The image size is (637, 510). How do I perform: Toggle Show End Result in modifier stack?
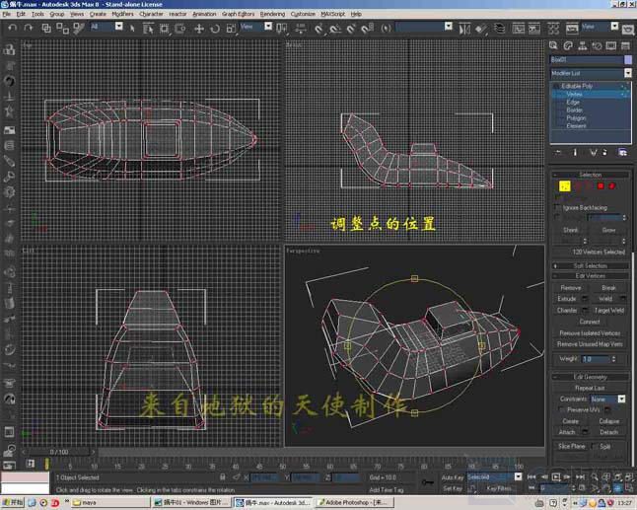pos(575,152)
